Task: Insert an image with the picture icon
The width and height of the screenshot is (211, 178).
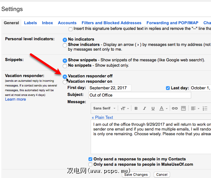Action: (x=183, y=108)
